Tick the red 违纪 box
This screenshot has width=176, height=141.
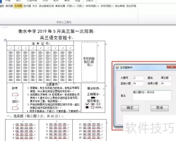pos(15,108)
